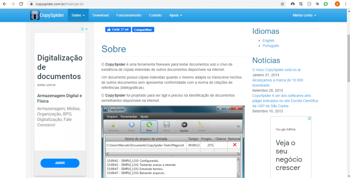Click the page vertical scrollbar
350x178 pixels.
point(348,58)
